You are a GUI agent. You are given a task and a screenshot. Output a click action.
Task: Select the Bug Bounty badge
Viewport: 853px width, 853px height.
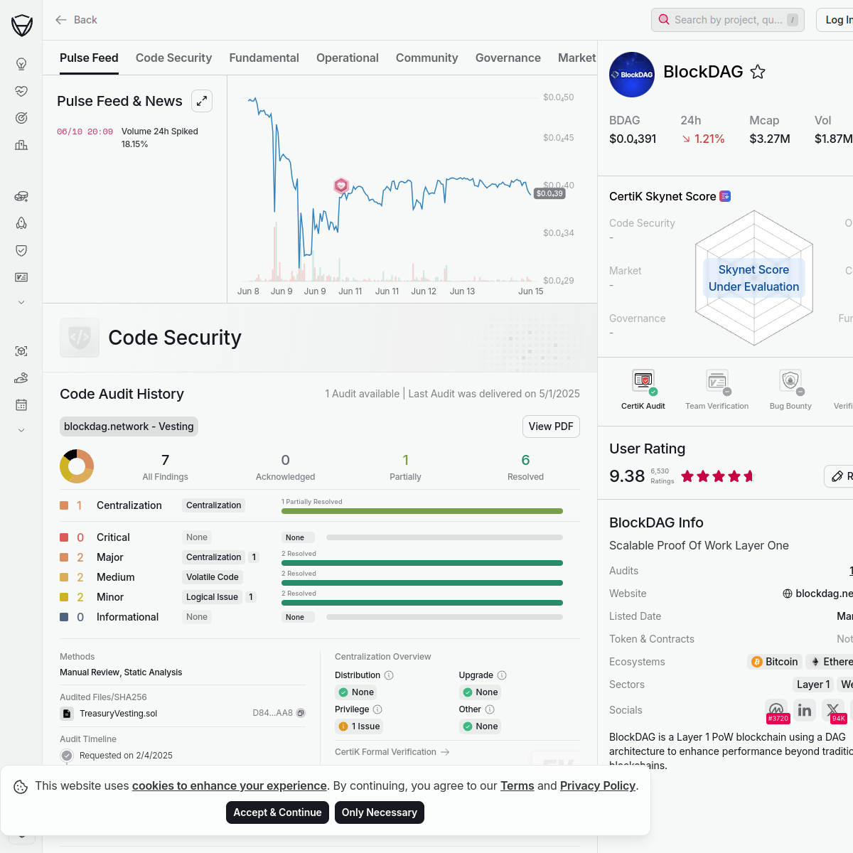tap(790, 390)
